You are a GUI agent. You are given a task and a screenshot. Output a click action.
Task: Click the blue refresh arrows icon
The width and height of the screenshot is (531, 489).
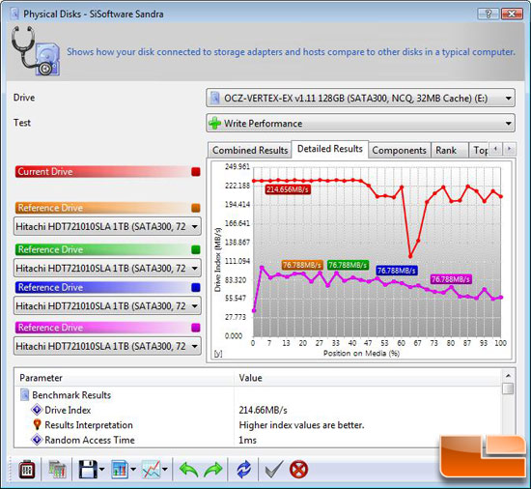pyautogui.click(x=244, y=470)
